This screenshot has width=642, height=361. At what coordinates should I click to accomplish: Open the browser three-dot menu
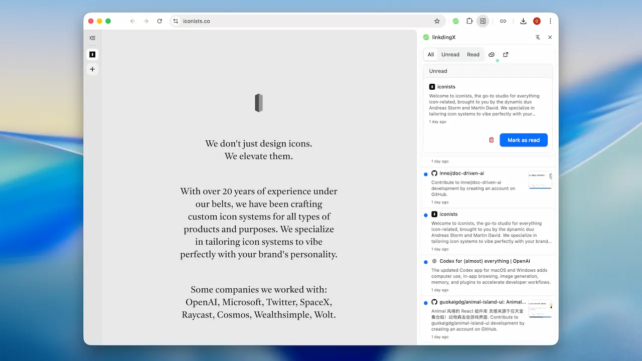point(550,21)
